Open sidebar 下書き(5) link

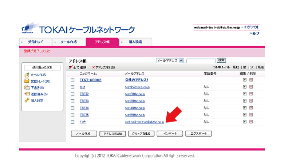coord(38,88)
